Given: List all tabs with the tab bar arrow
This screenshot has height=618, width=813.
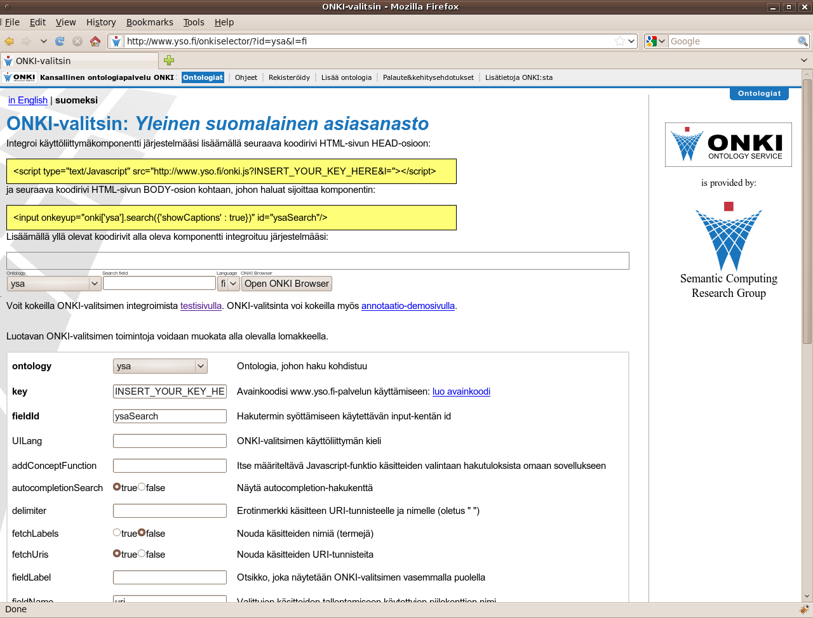Looking at the screenshot, I should point(804,60).
